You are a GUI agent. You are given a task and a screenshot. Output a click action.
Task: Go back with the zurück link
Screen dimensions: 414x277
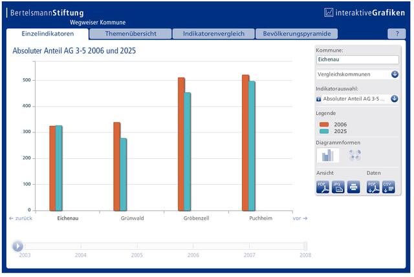pos(21,218)
